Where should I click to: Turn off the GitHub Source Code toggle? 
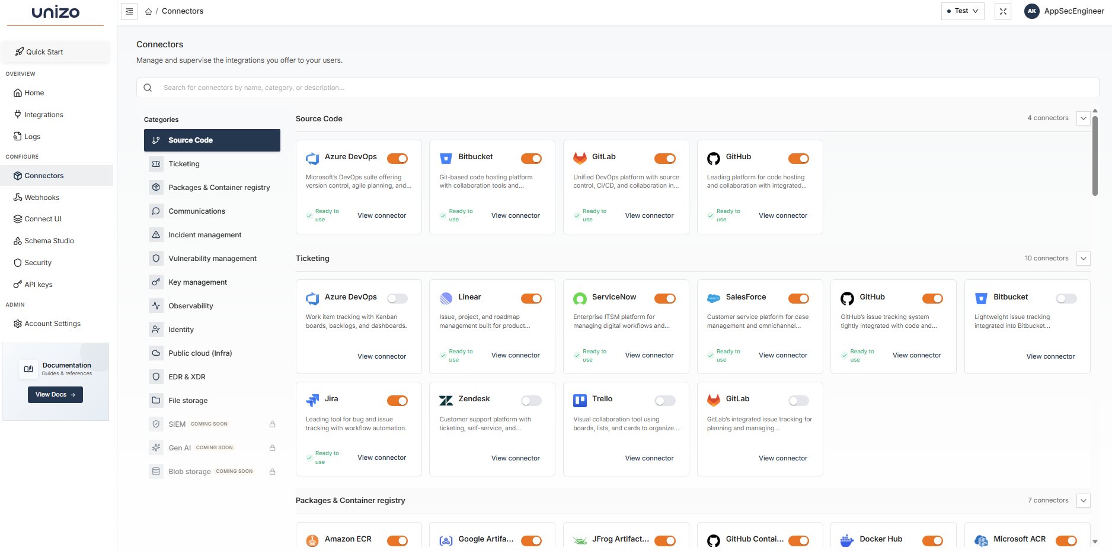point(799,159)
